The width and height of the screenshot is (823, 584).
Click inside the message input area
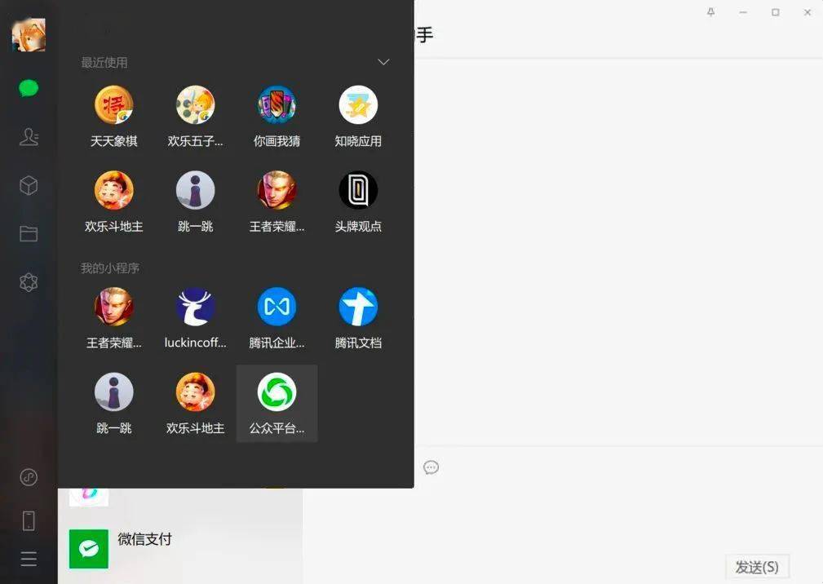[562, 514]
